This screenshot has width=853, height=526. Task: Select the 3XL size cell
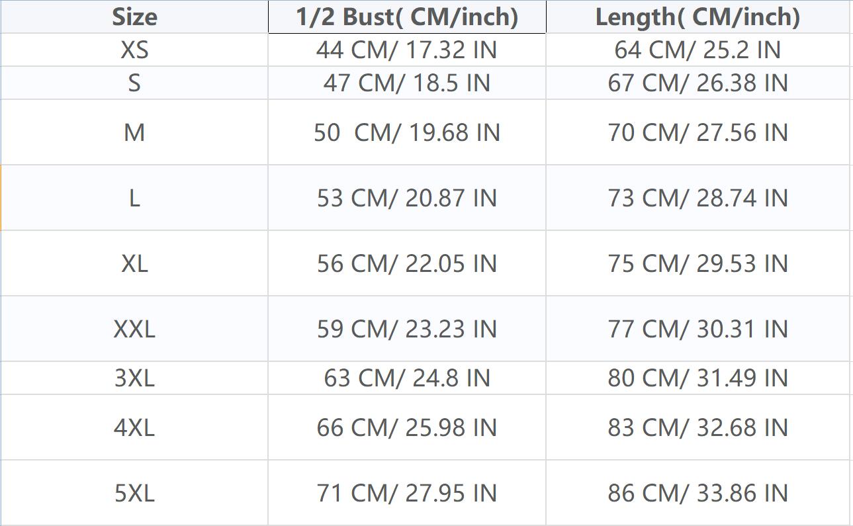[134, 378]
